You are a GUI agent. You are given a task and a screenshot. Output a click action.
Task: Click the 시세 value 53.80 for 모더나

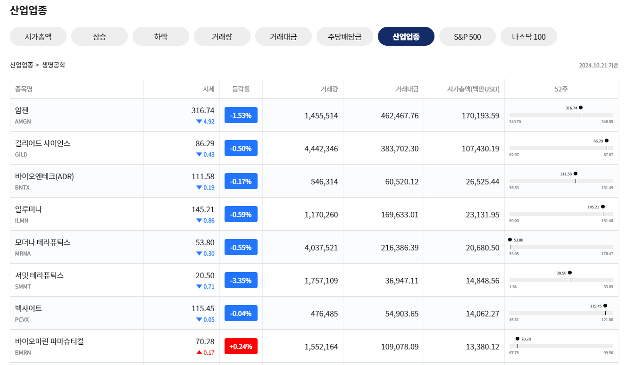click(x=205, y=242)
